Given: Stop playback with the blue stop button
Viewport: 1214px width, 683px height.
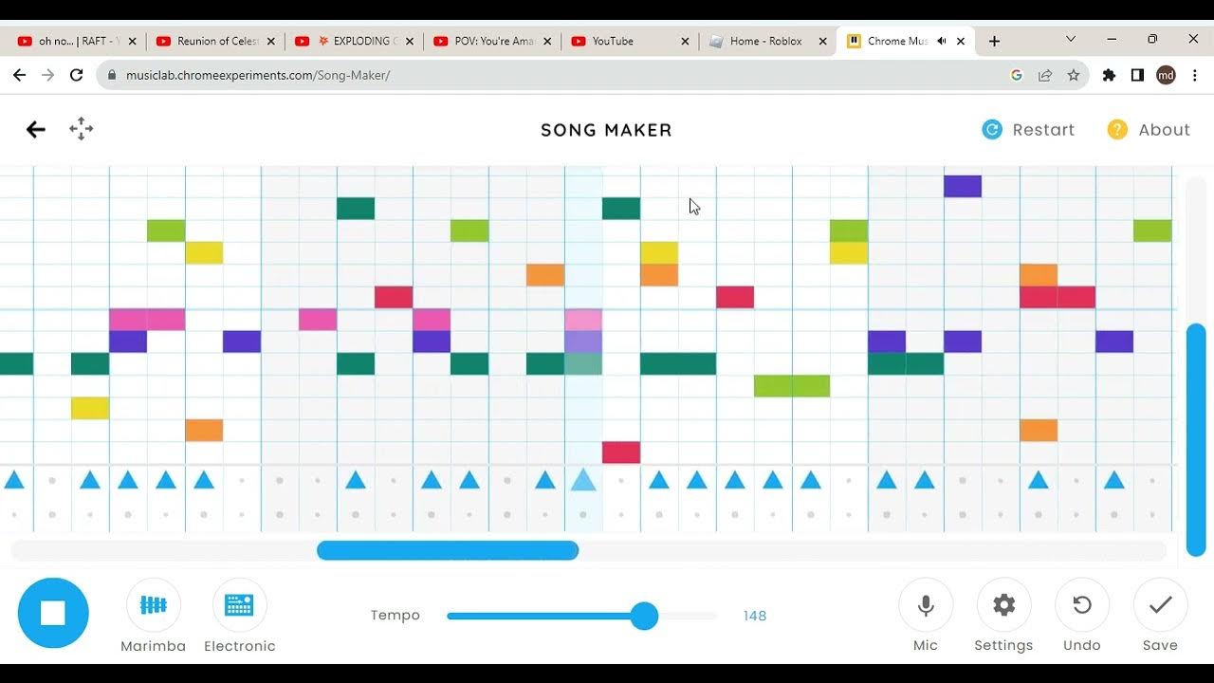Looking at the screenshot, I should coord(53,613).
